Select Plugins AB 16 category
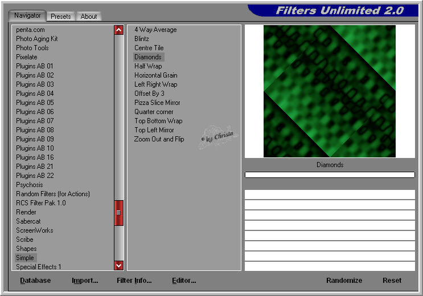The width and height of the screenshot is (423, 296). [x=35, y=157]
